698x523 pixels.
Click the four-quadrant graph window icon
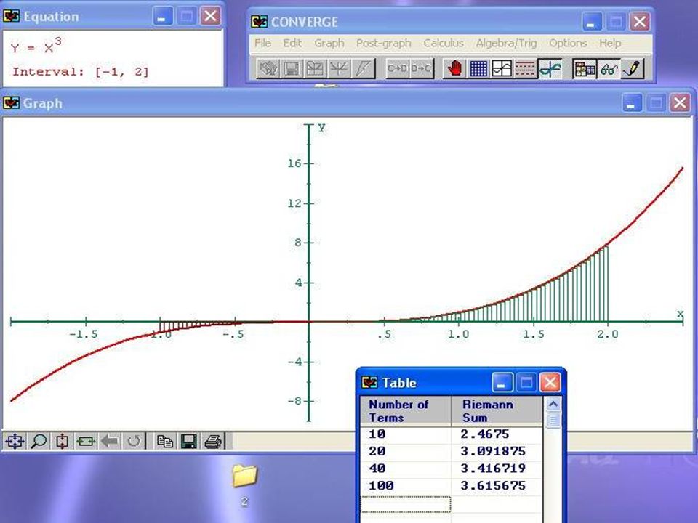[x=502, y=69]
